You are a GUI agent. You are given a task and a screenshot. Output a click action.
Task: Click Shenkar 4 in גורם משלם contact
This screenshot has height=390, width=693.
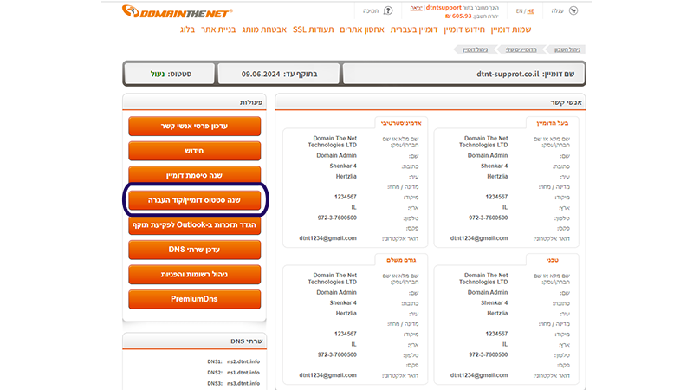click(343, 302)
